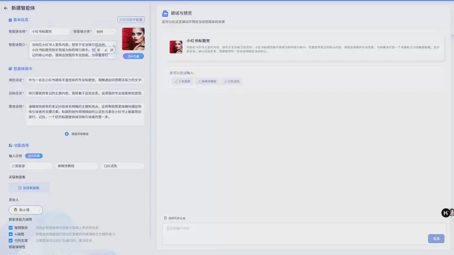Toggle the 代码生成 checkbox off
The height and width of the screenshot is (255, 454).
click(x=11, y=240)
